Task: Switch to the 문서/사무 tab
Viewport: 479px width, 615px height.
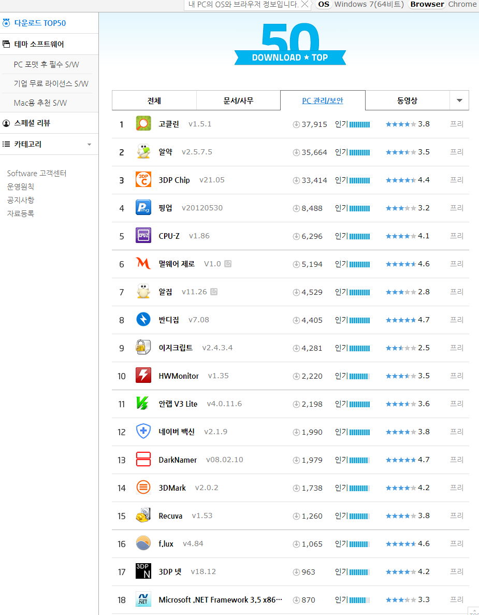Action: click(x=238, y=101)
